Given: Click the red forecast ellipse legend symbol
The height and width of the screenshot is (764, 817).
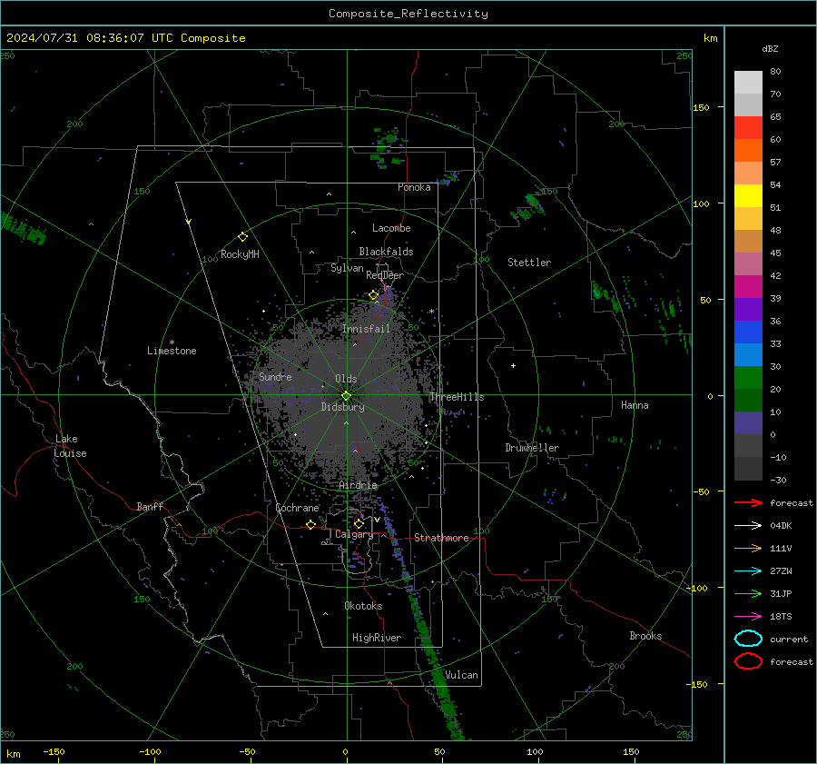Looking at the screenshot, I should click(x=748, y=661).
